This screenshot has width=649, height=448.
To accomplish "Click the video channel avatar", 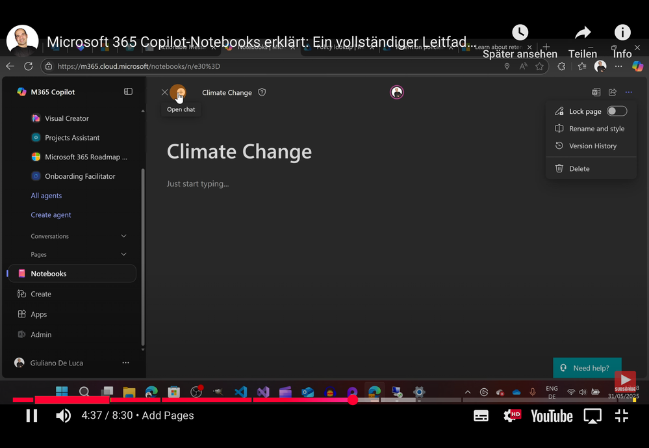I will click(x=22, y=40).
